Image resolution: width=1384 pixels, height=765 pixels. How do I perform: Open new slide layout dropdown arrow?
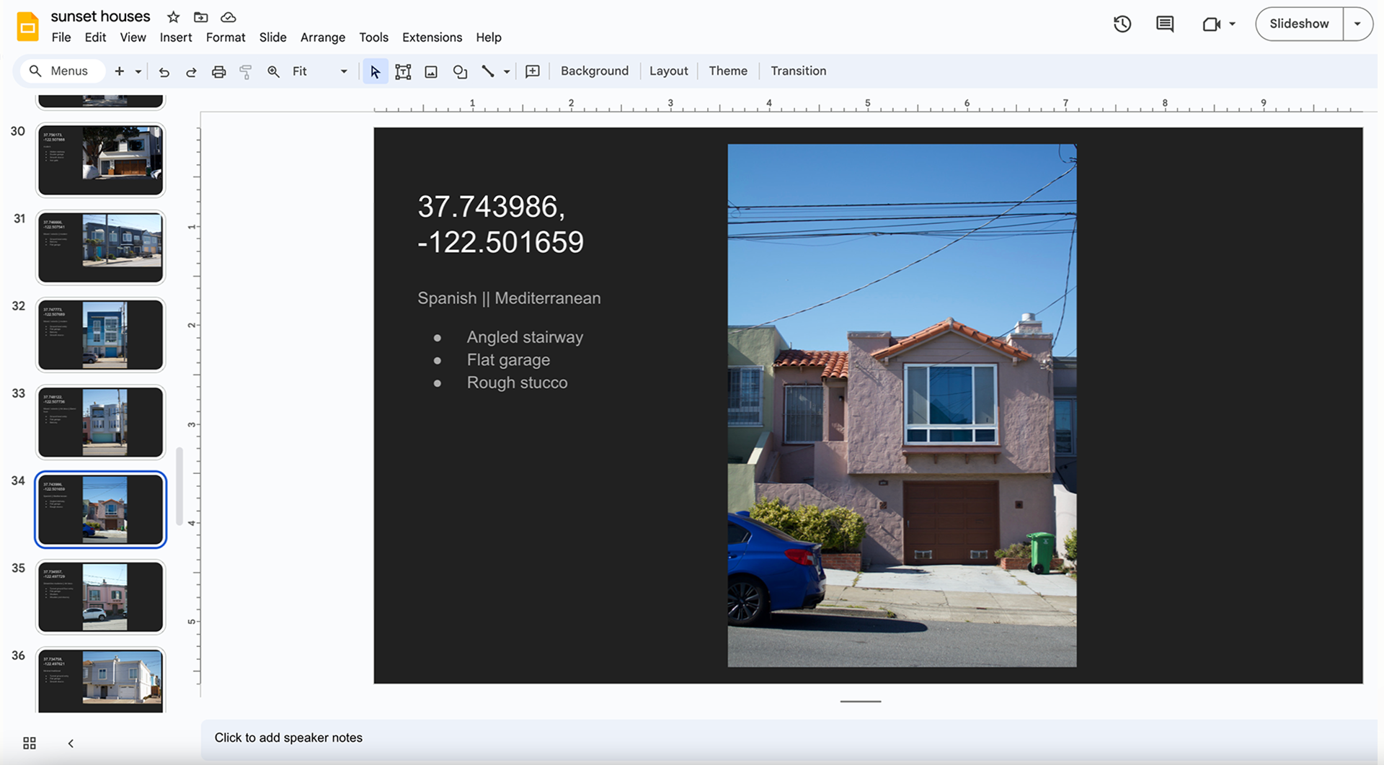point(138,71)
